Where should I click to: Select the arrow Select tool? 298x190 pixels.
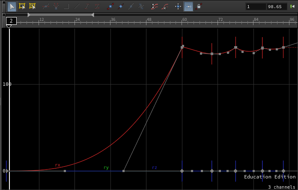pyautogui.click(x=12, y=6)
